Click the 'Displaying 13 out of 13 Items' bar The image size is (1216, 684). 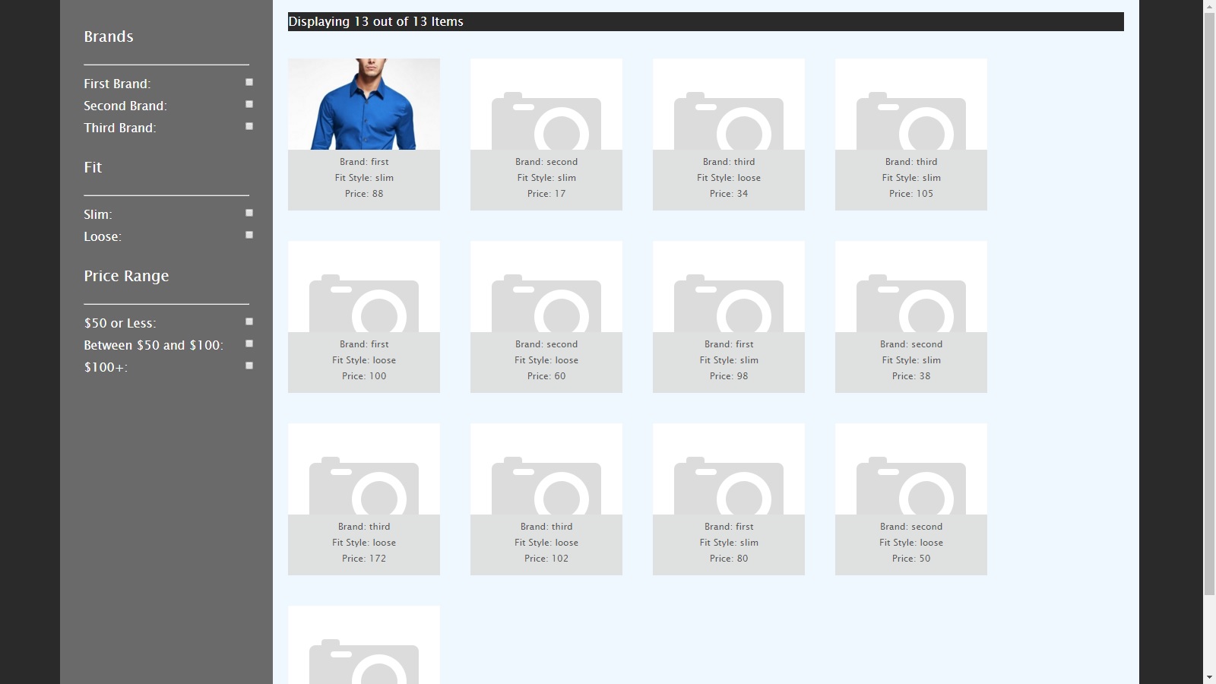click(x=706, y=22)
